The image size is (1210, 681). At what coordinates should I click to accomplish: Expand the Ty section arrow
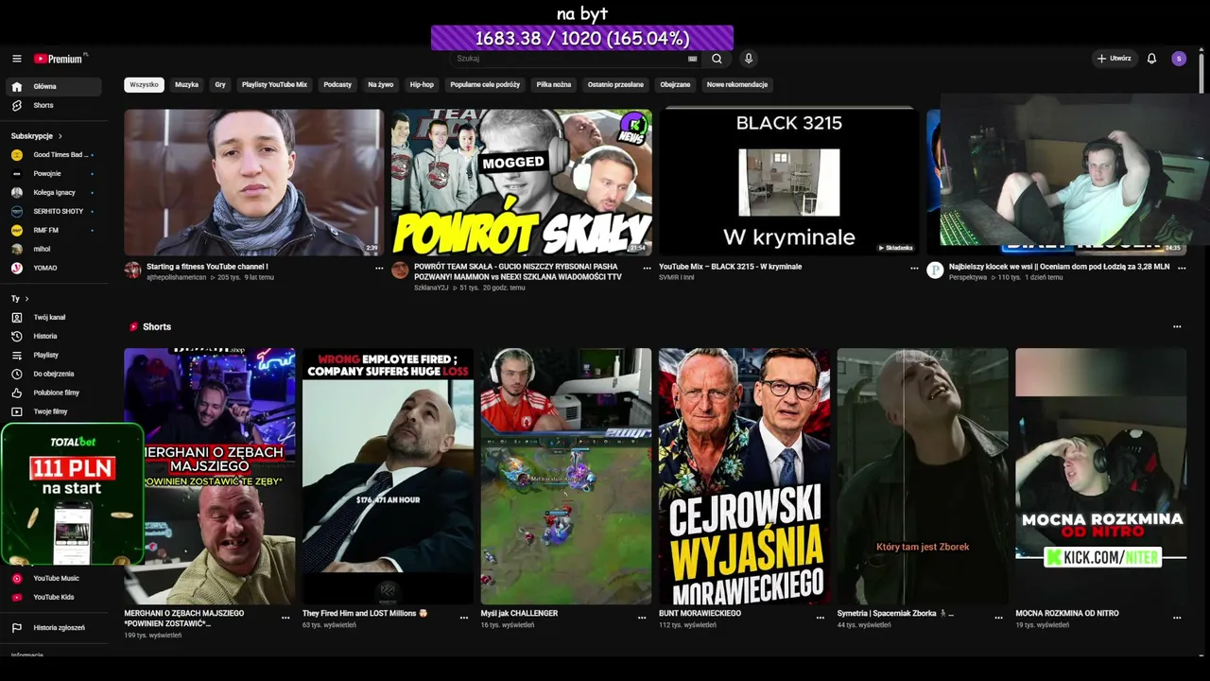[26, 299]
